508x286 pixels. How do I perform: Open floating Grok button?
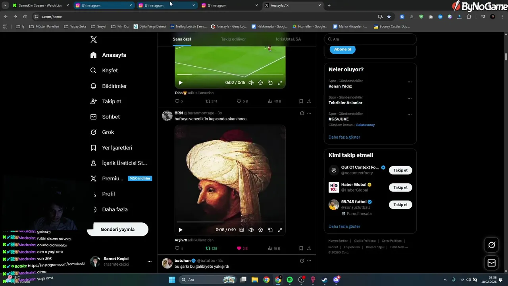click(x=491, y=245)
